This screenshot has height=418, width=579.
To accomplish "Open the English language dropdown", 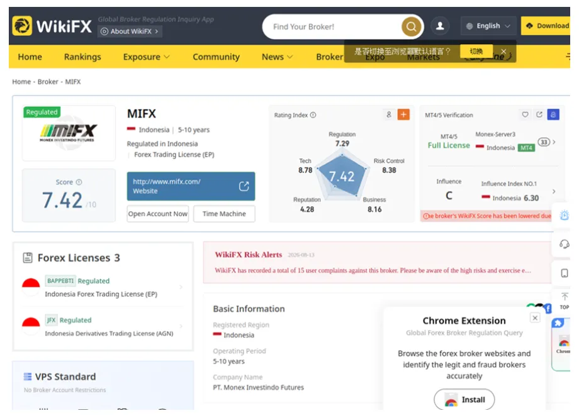I will [x=488, y=26].
